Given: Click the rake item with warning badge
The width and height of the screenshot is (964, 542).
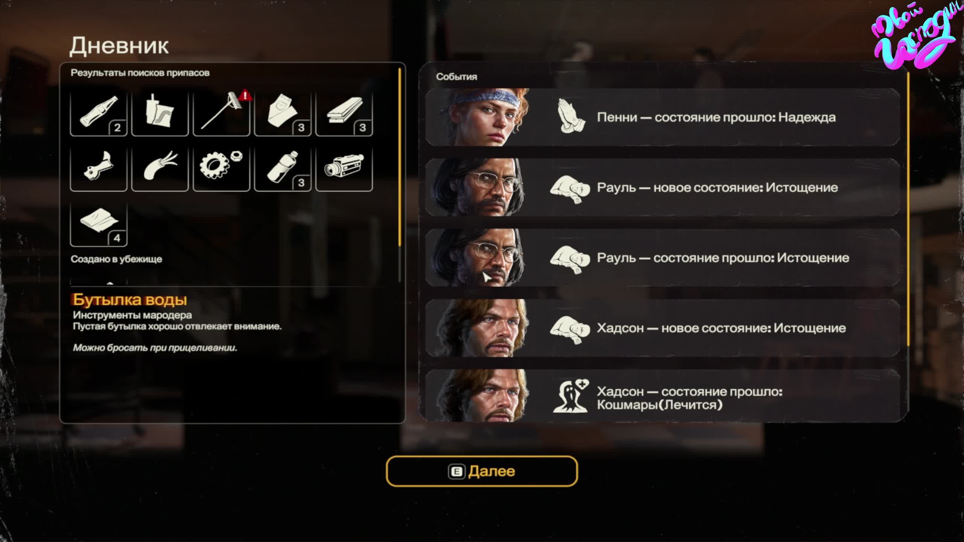Looking at the screenshot, I should 221,113.
